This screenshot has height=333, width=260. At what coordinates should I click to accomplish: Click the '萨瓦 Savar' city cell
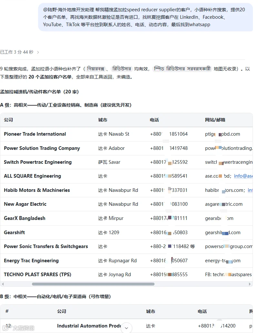pyautogui.click(x=109, y=162)
